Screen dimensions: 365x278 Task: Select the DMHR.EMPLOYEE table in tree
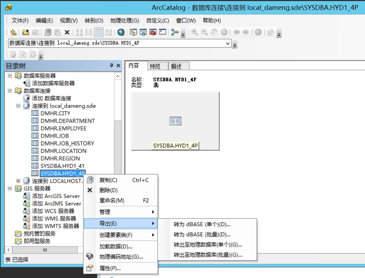(x=63, y=128)
